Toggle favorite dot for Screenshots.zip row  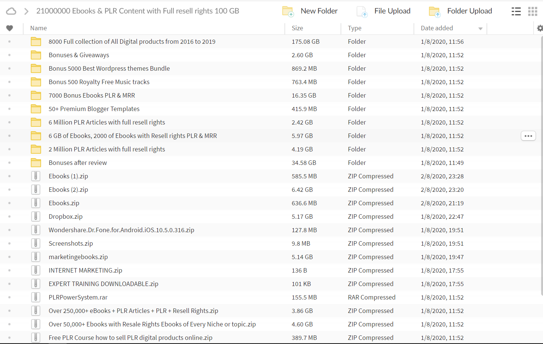coord(9,243)
